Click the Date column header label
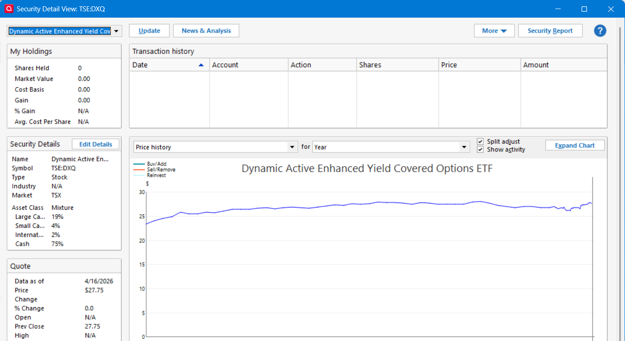Viewport: 625px width, 341px height. click(140, 65)
